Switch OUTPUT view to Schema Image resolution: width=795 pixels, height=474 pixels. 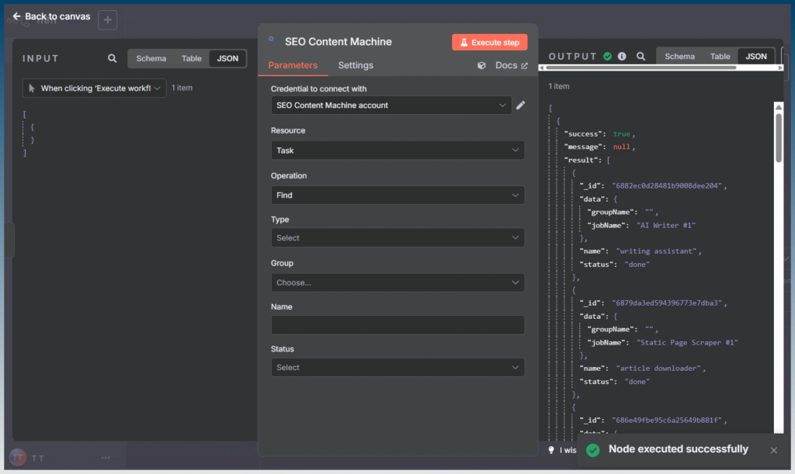(679, 56)
